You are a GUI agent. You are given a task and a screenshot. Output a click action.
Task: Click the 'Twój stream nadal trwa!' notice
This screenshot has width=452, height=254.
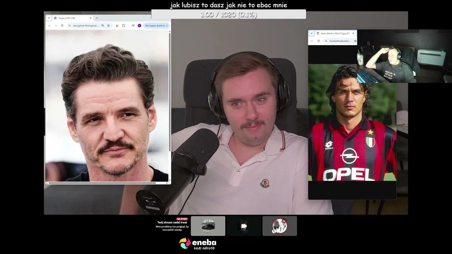pos(172,223)
